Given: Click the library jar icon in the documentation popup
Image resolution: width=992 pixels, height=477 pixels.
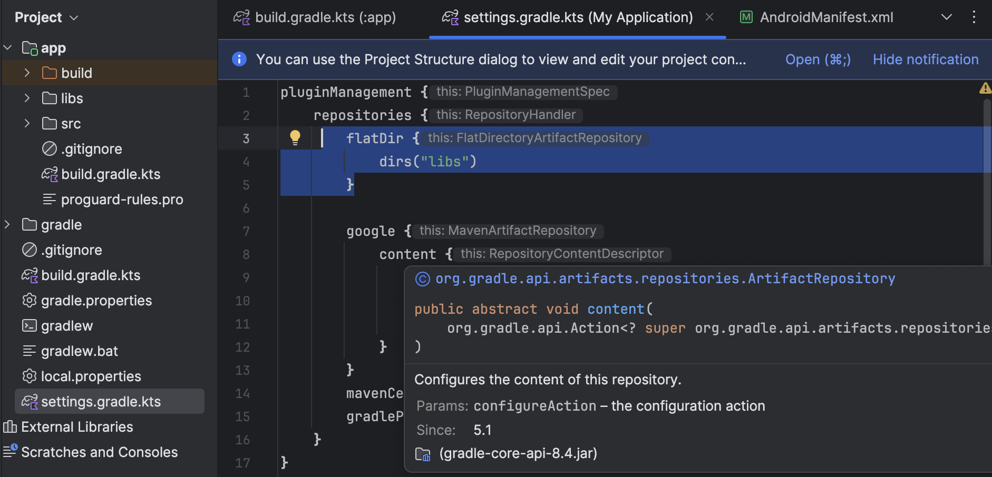Looking at the screenshot, I should 423,454.
